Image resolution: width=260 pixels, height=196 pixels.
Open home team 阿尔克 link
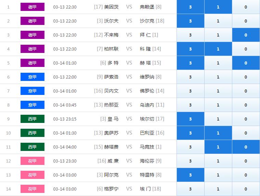pos(111,175)
